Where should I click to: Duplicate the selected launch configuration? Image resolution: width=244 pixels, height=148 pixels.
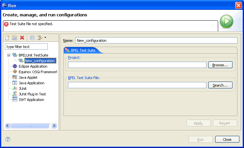(15, 38)
